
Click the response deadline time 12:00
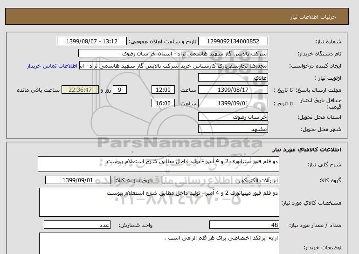click(x=164, y=90)
